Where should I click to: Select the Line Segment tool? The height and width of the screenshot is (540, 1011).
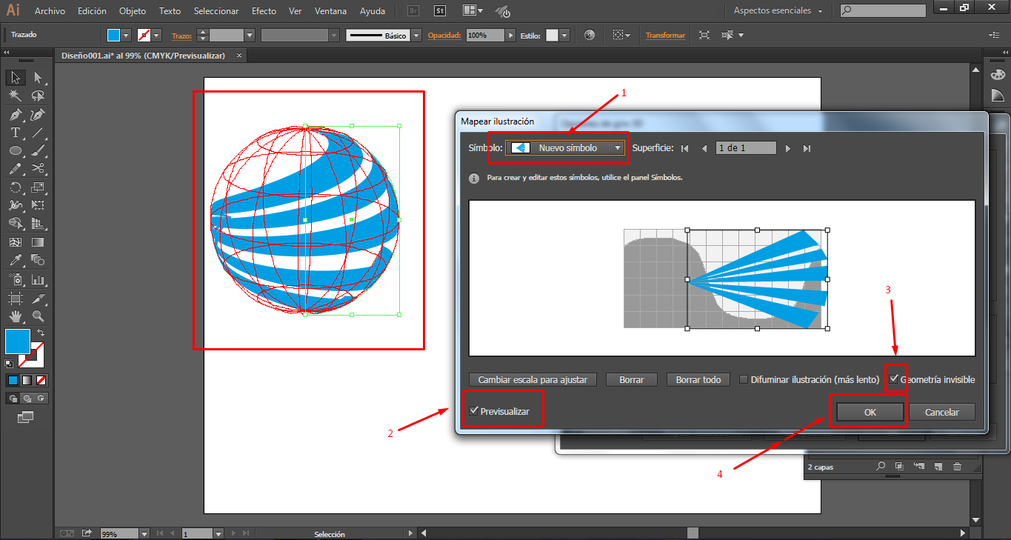coord(39,133)
